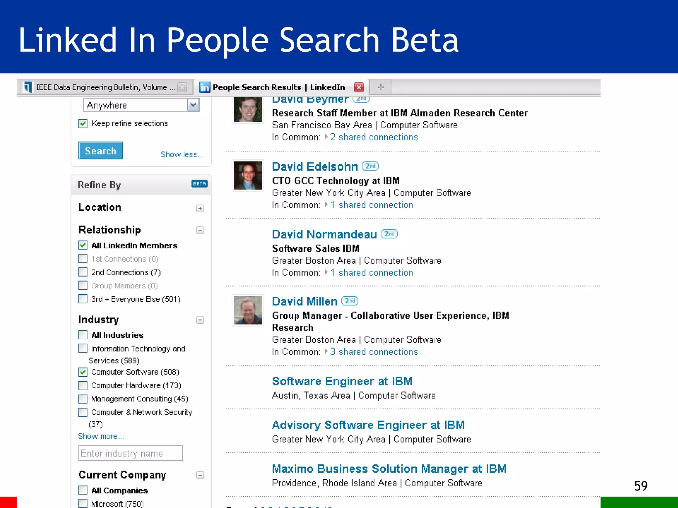Check Group Members (0) checkbox
Image resolution: width=678 pixels, height=508 pixels.
(83, 285)
